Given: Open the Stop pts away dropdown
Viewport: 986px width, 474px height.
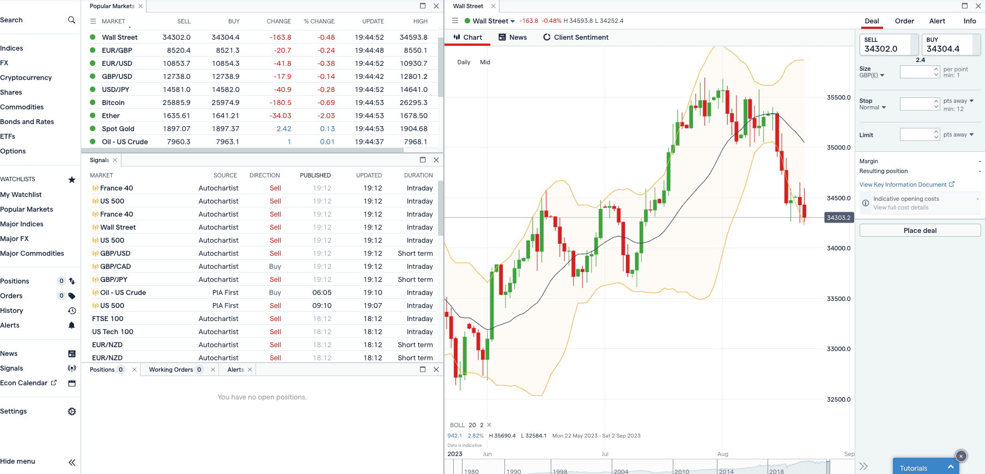Looking at the screenshot, I should coord(959,101).
